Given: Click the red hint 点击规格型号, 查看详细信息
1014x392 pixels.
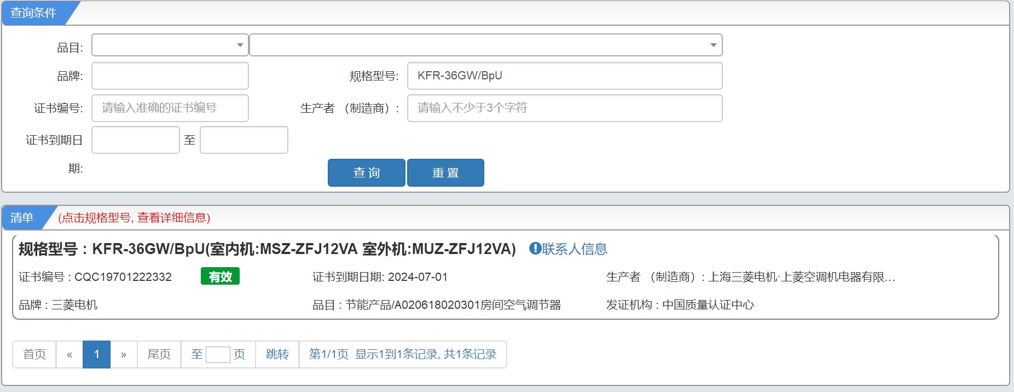Looking at the screenshot, I should pyautogui.click(x=134, y=218).
